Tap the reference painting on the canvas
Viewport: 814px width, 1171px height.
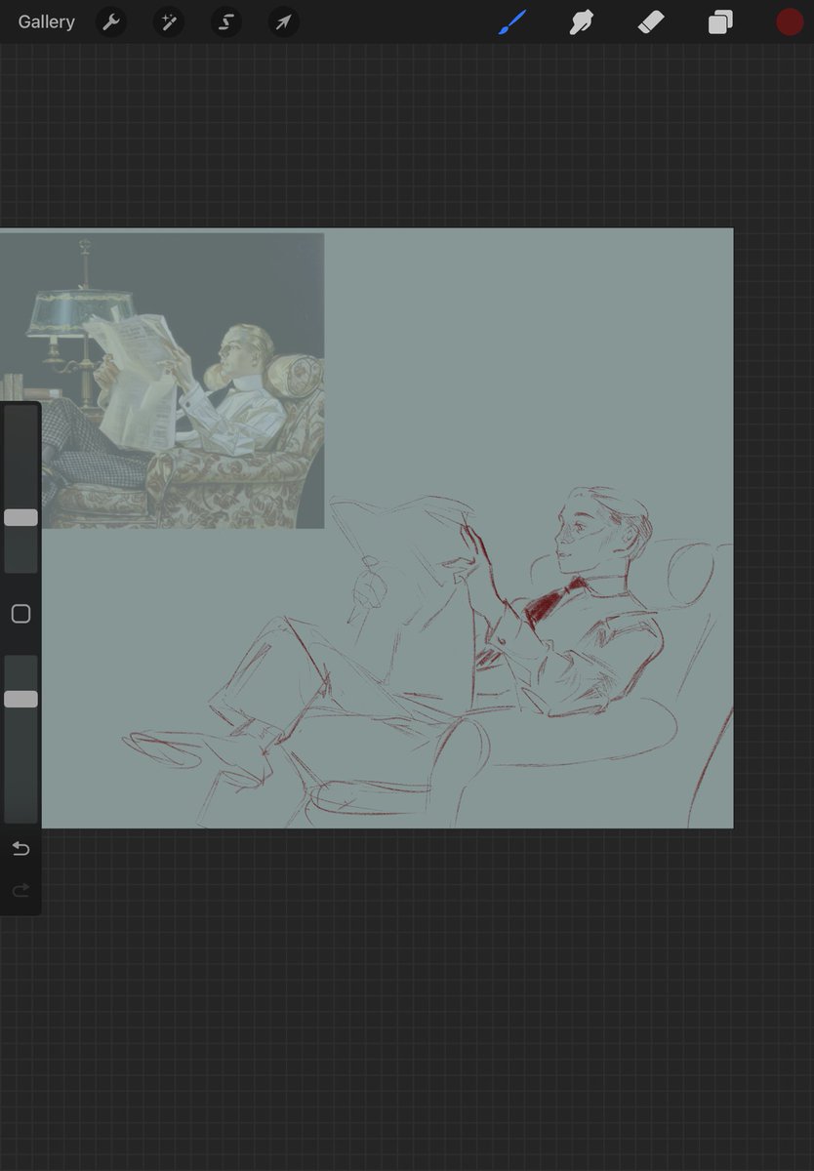point(162,381)
